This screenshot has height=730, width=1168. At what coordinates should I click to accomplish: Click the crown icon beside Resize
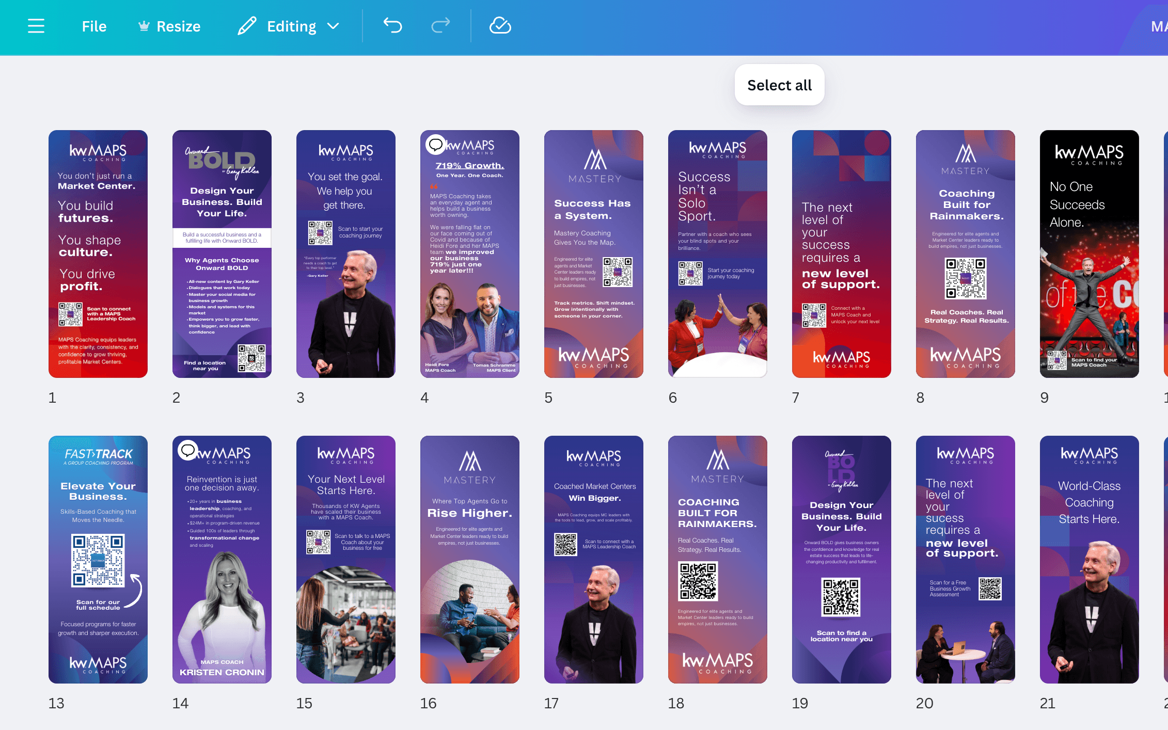[x=144, y=26]
